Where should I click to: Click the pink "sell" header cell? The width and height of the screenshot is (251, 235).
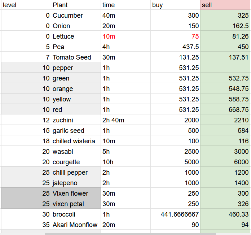225,5
